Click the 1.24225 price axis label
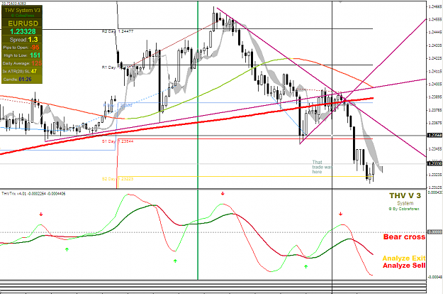This screenshot has width=443, height=294. (x=435, y=58)
